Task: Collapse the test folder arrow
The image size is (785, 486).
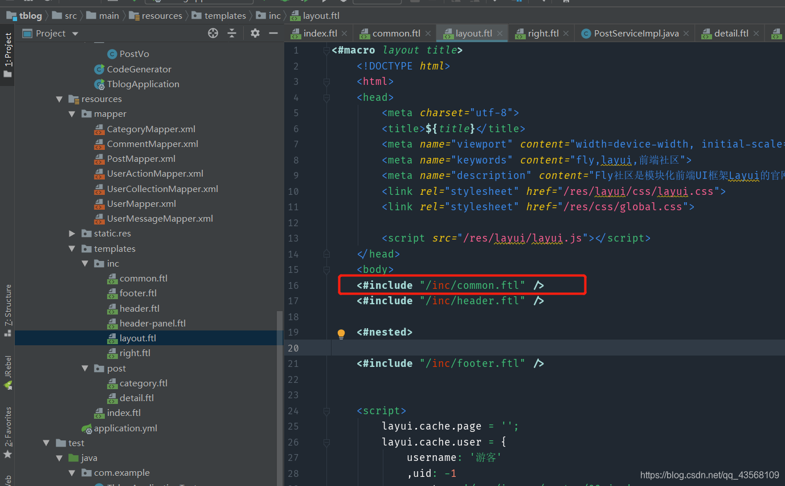Action: point(47,443)
